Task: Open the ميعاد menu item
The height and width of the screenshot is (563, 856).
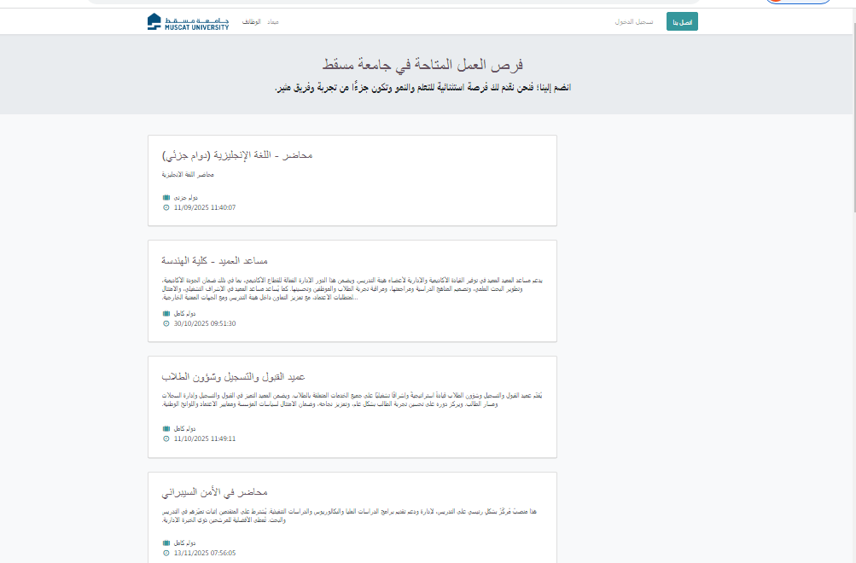Action: pyautogui.click(x=273, y=20)
